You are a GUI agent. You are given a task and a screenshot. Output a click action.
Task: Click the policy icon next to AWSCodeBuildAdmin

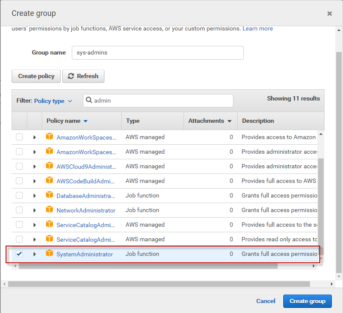(49, 181)
